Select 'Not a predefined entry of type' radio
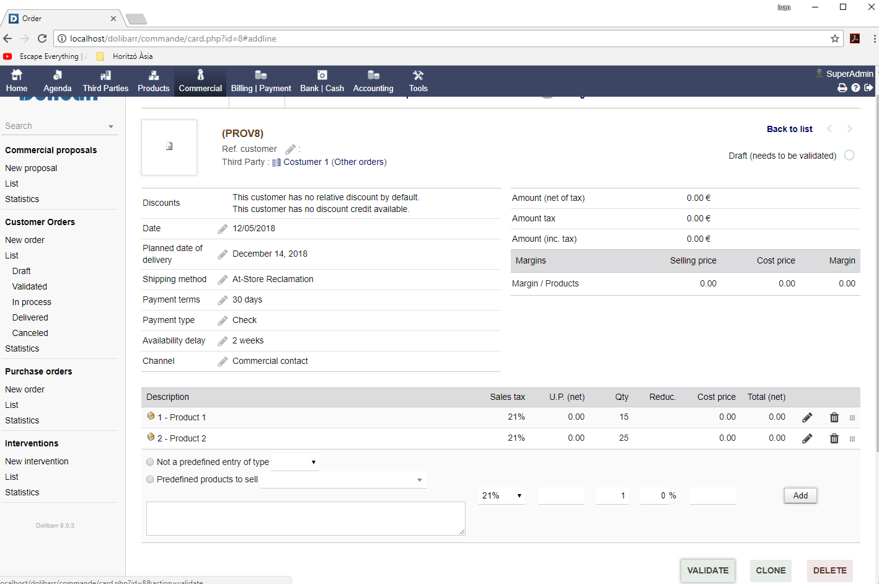 150,462
